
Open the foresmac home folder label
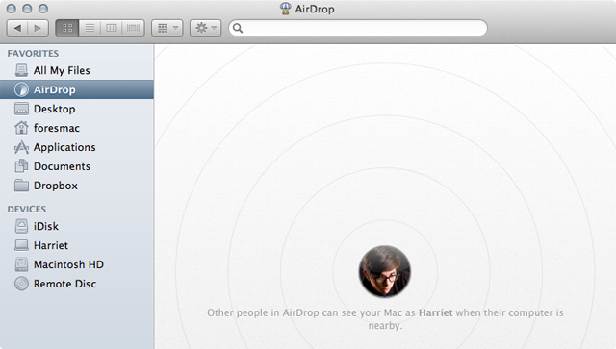(57, 128)
